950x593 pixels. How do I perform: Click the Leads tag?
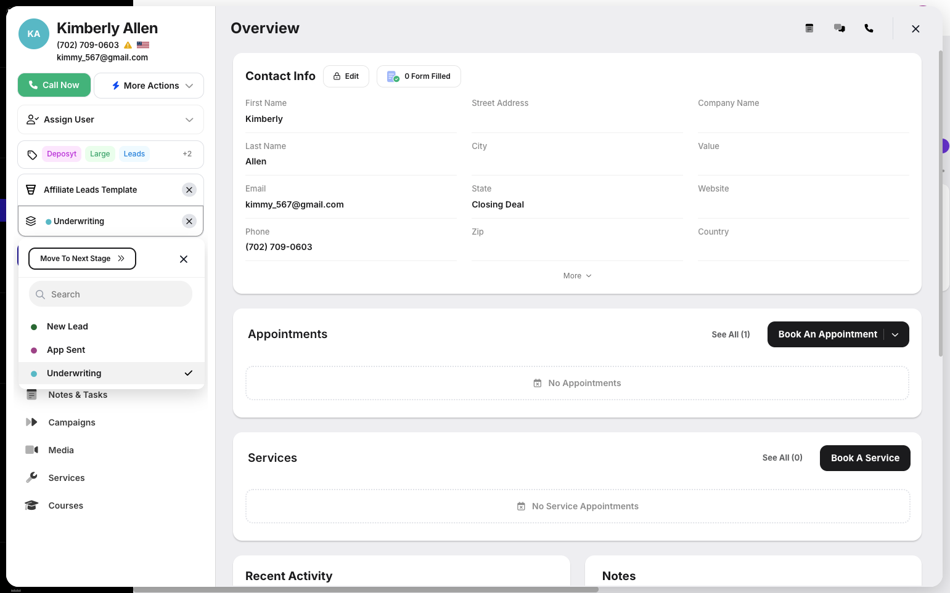[x=134, y=154]
